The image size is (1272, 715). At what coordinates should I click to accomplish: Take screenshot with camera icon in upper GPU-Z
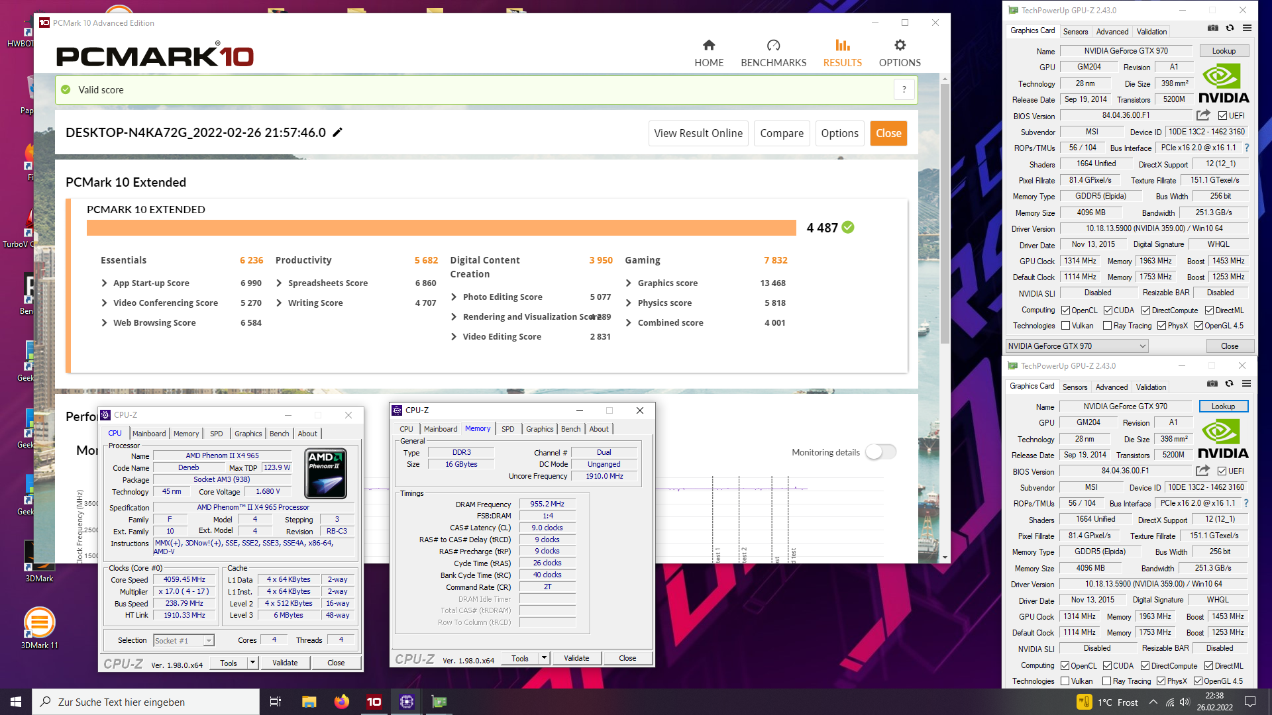tap(1212, 28)
